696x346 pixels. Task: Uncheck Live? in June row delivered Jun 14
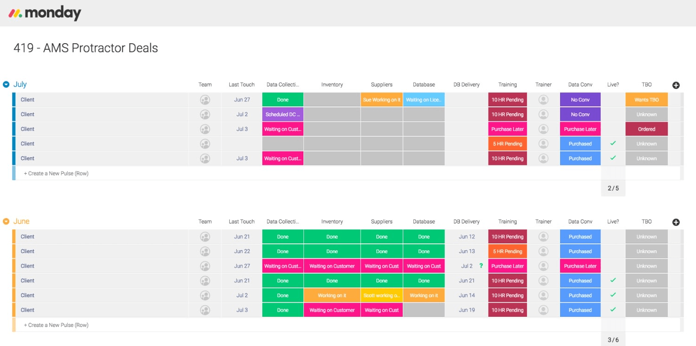point(613,295)
